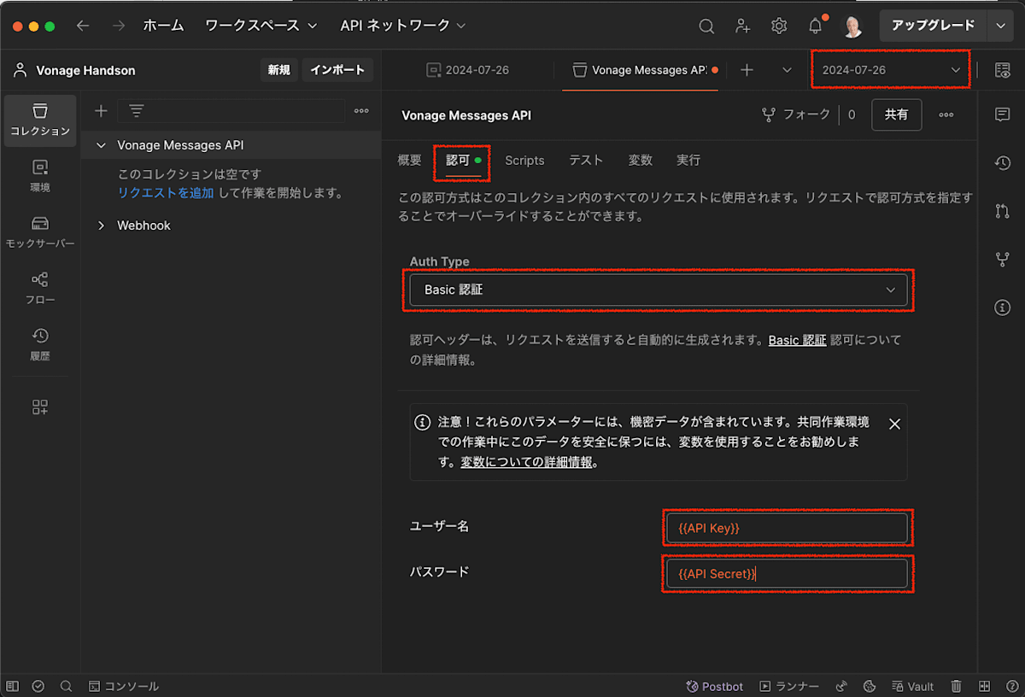Click the パスワード field containing {{API Secret}}
The height and width of the screenshot is (697, 1025).
(786, 573)
